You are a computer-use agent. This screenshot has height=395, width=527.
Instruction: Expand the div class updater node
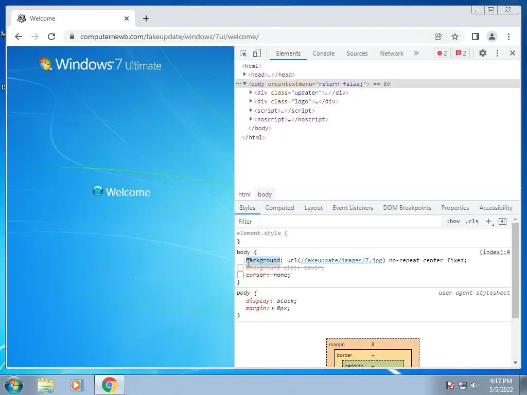pyautogui.click(x=251, y=92)
